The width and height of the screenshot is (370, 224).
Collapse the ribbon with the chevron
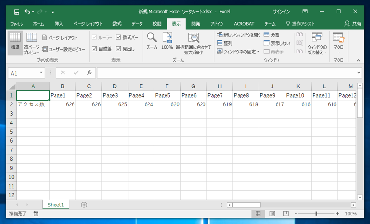point(358,60)
